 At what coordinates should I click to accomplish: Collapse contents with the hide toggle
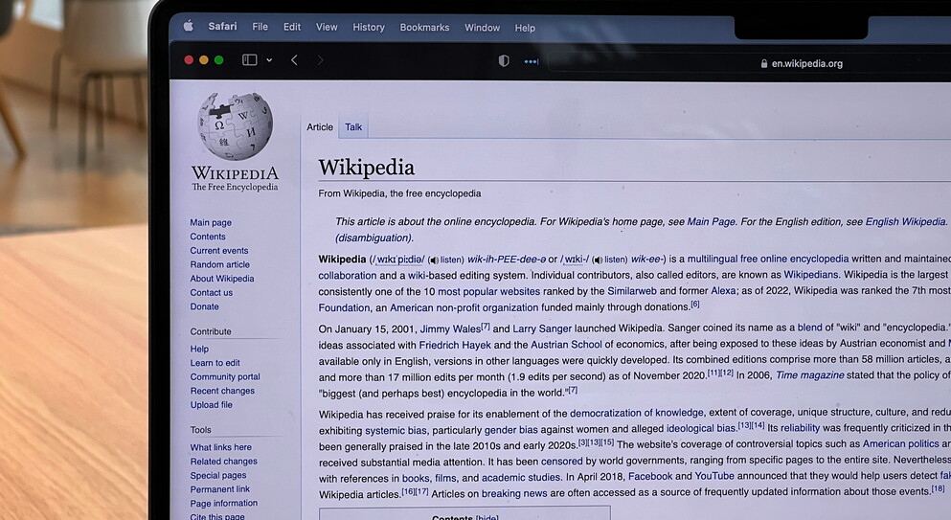[487, 517]
